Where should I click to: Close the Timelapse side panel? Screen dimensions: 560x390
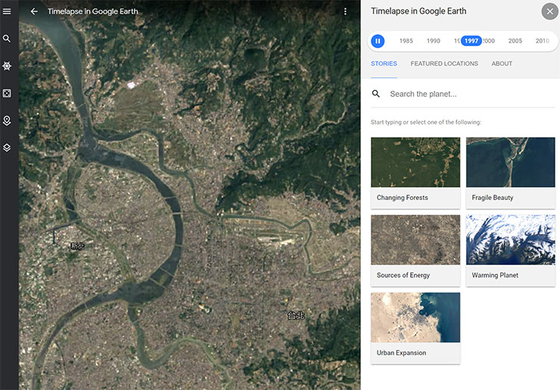point(549,11)
